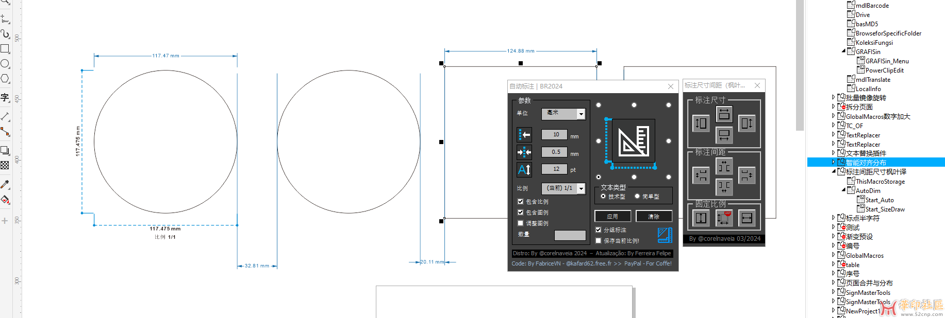
Task: Collapse the AutoDim tree node
Action: 843,190
